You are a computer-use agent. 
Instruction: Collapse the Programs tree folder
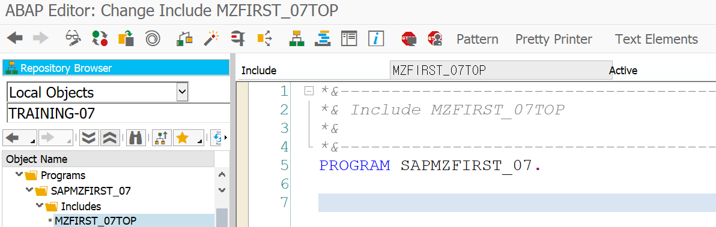coord(19,174)
